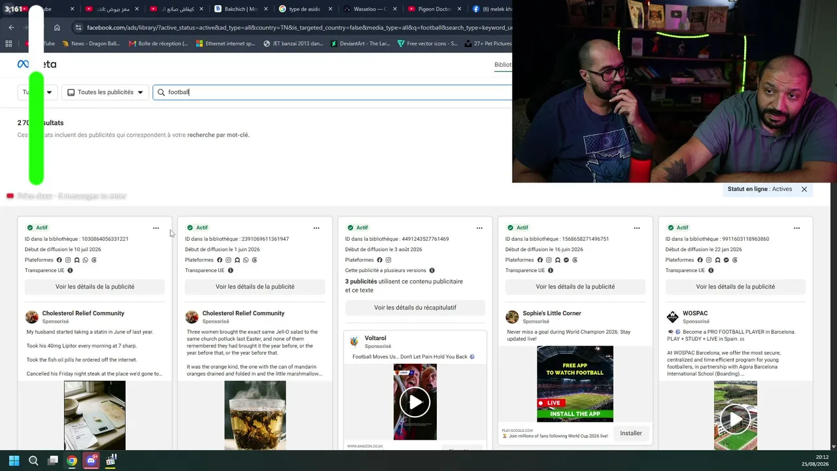The height and width of the screenshot is (471, 837).
Task: Open the three-dot menu on ad 9911603118963860
Action: tap(796, 228)
